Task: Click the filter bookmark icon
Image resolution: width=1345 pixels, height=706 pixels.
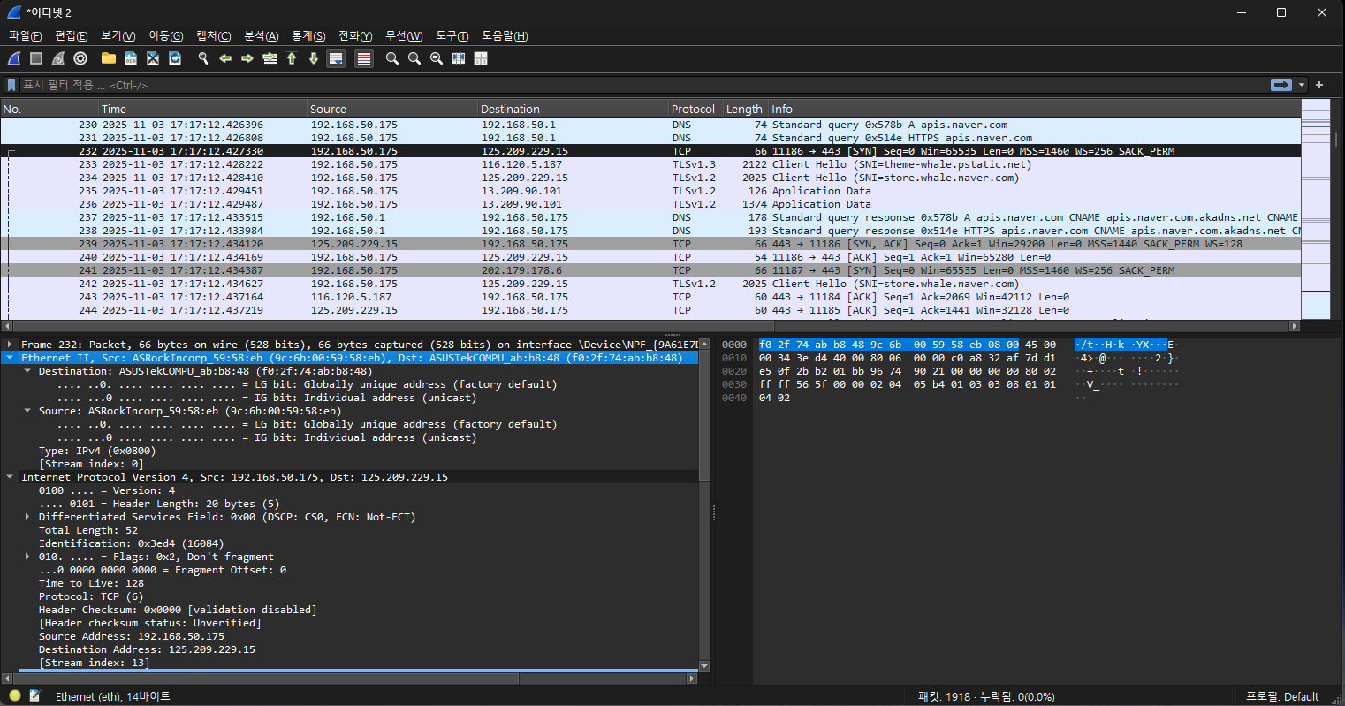Action: (11, 85)
